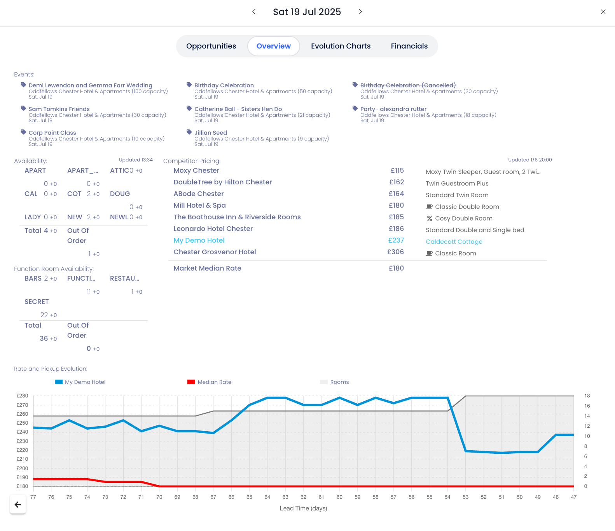Open the Financials tab
The image size is (615, 531).
click(409, 46)
